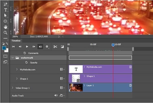Activate the Hand tool
The height and width of the screenshot is (103, 153).
point(5,27)
